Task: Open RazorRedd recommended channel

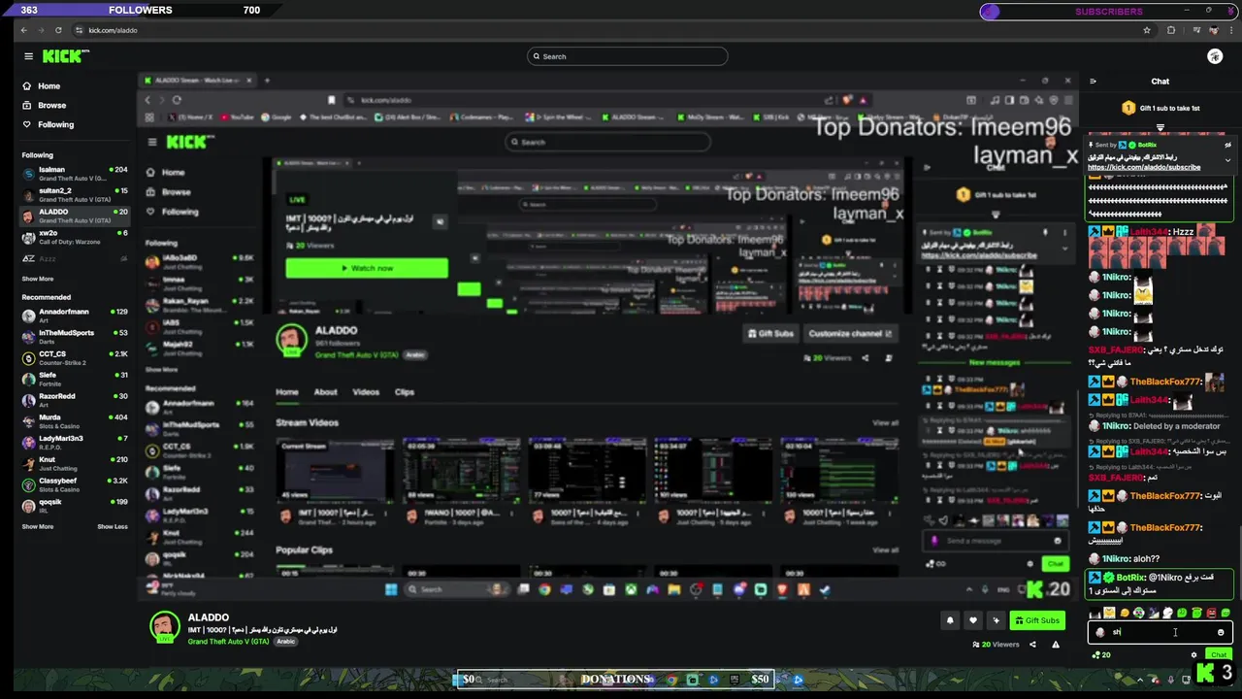Action: pos(76,399)
